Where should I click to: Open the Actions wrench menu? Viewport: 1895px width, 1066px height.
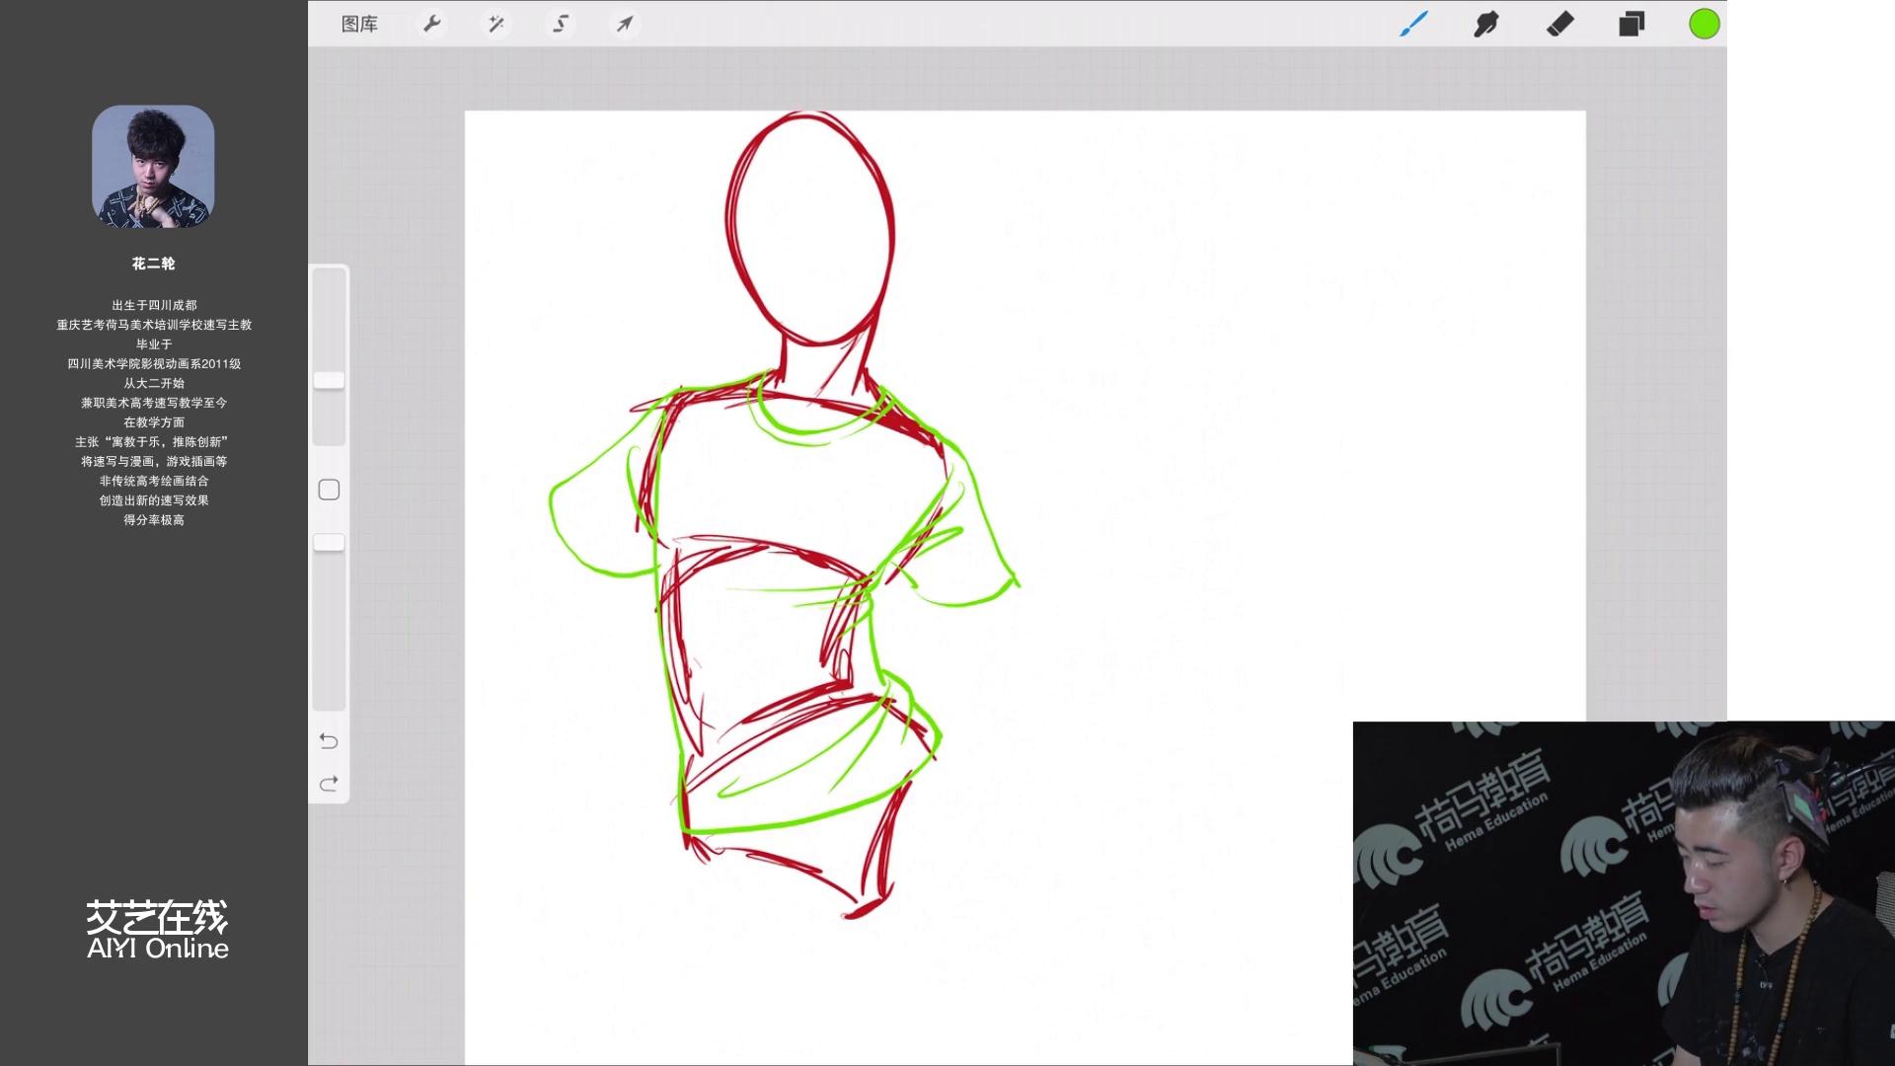click(431, 24)
